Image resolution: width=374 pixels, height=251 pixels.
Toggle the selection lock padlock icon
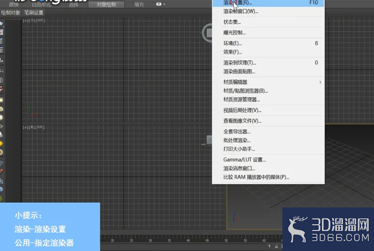pos(276,246)
